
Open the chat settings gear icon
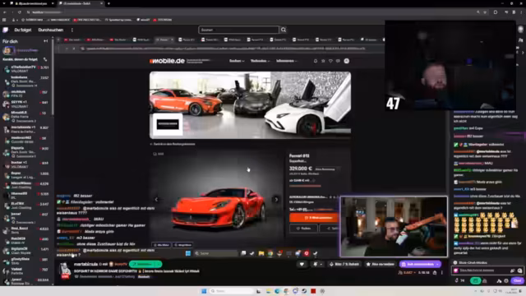coord(506,280)
